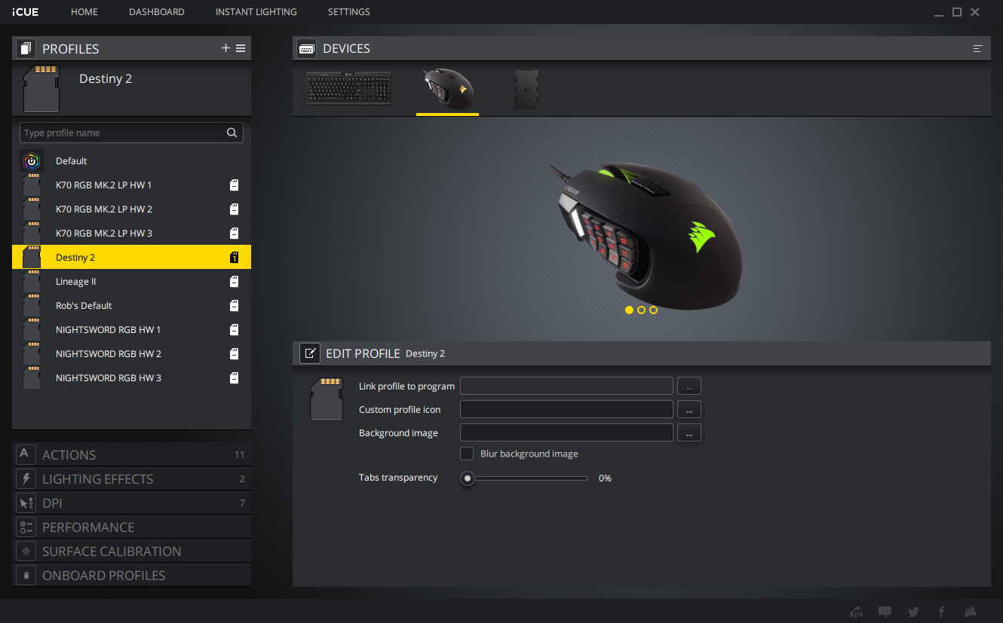Select the Rob's Default profile
Viewport: 1003px width, 623px height.
click(131, 305)
